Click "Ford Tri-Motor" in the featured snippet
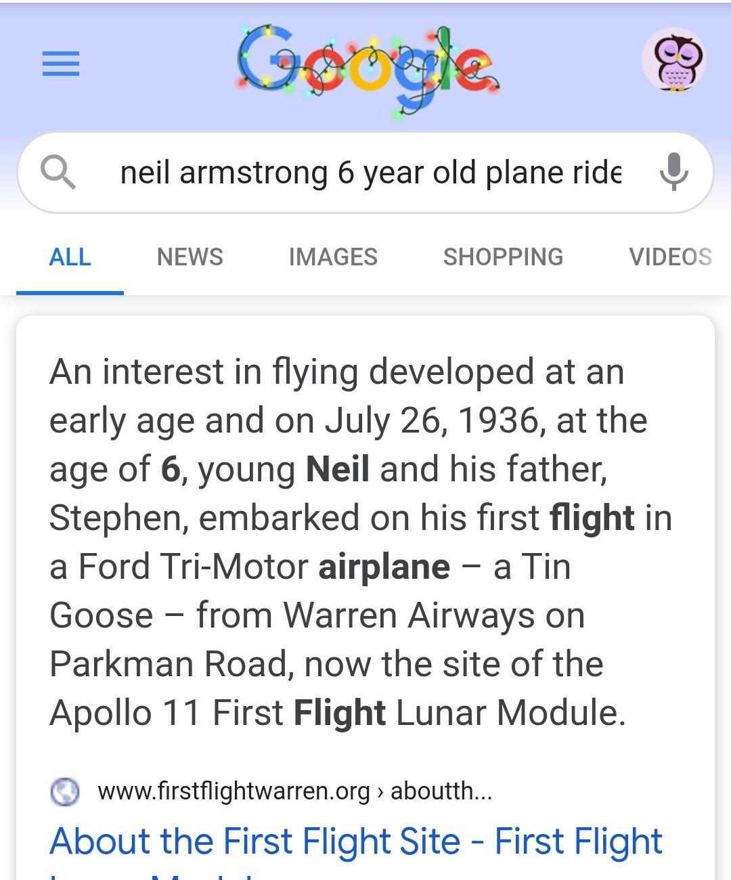This screenshot has width=731, height=880. pyautogui.click(x=193, y=567)
